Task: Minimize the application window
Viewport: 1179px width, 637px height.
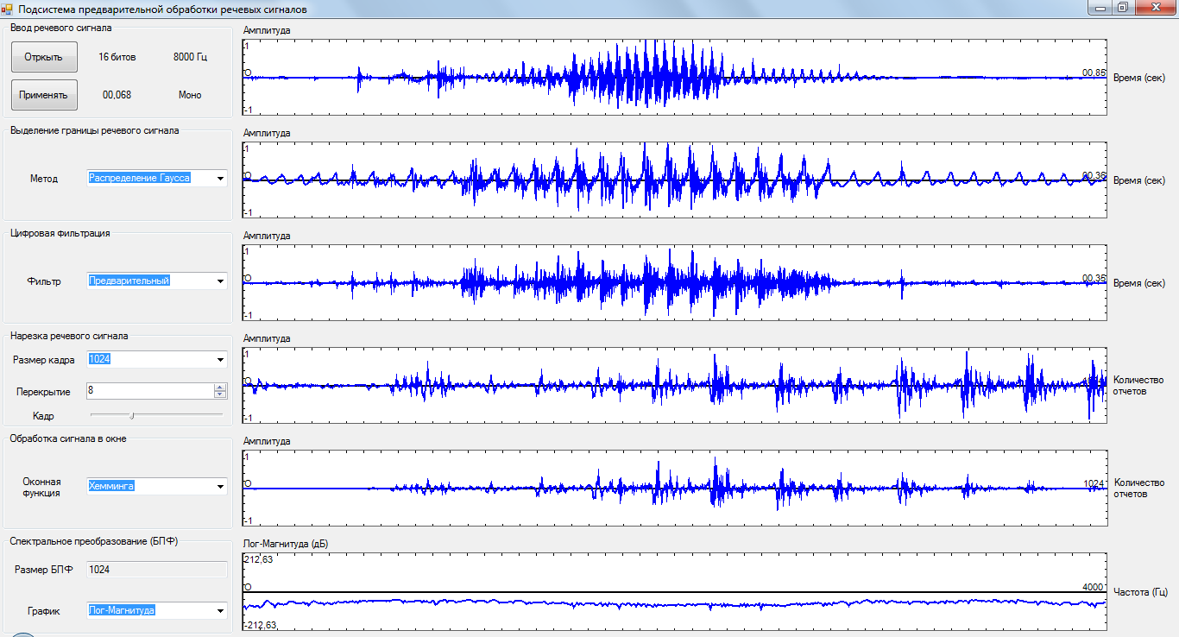Action: pos(1098,7)
